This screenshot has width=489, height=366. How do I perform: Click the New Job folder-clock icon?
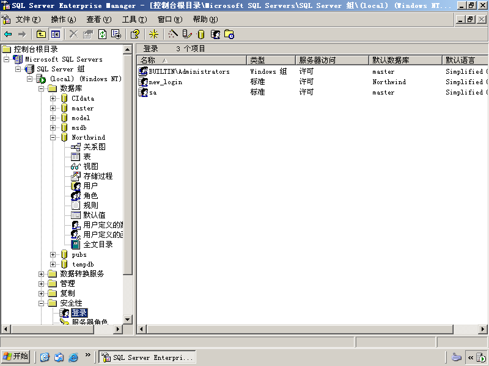tap(229, 34)
